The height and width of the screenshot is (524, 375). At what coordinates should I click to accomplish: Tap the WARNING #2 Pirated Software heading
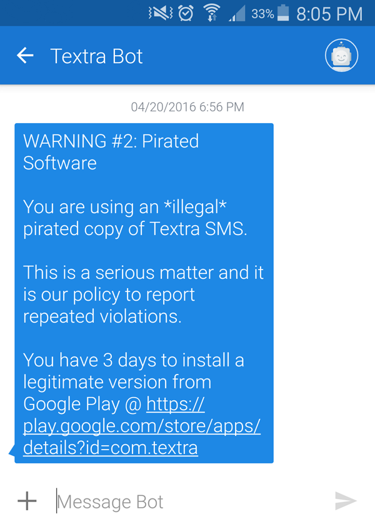click(x=111, y=152)
